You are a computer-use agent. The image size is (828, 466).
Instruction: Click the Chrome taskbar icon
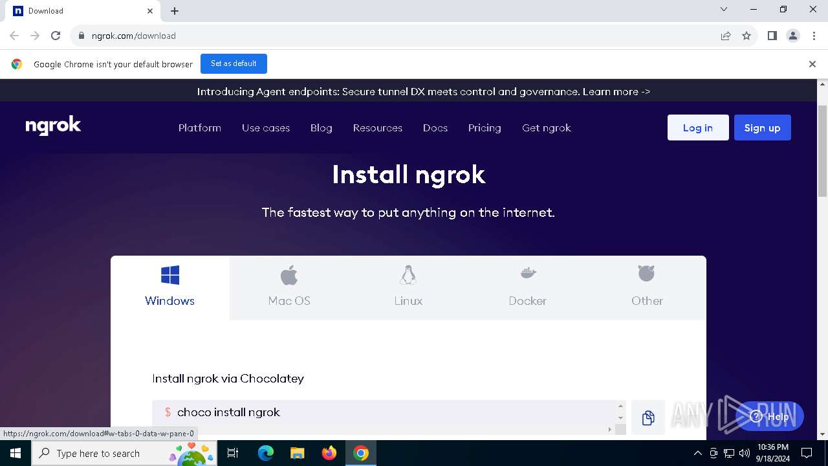point(361,453)
